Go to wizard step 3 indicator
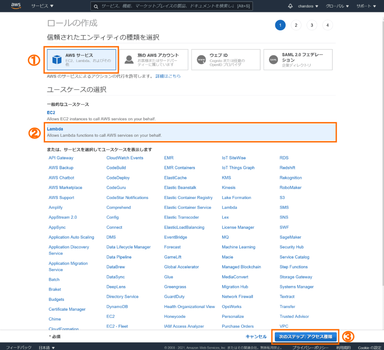Screen dimensions: 384x350 point(312,25)
